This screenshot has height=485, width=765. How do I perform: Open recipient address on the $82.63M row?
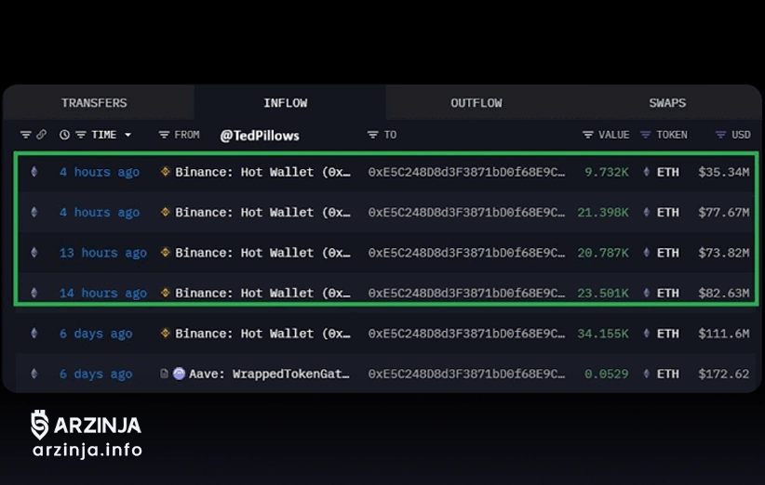[465, 293]
